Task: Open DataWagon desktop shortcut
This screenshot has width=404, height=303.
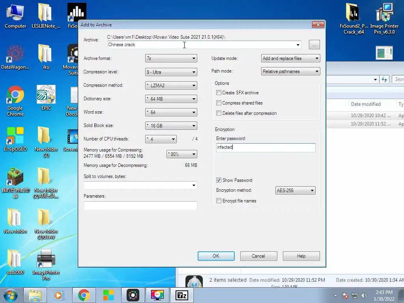Action: 15,57
